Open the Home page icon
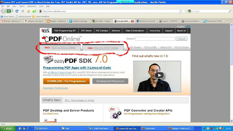 pyautogui.click(x=28, y=11)
